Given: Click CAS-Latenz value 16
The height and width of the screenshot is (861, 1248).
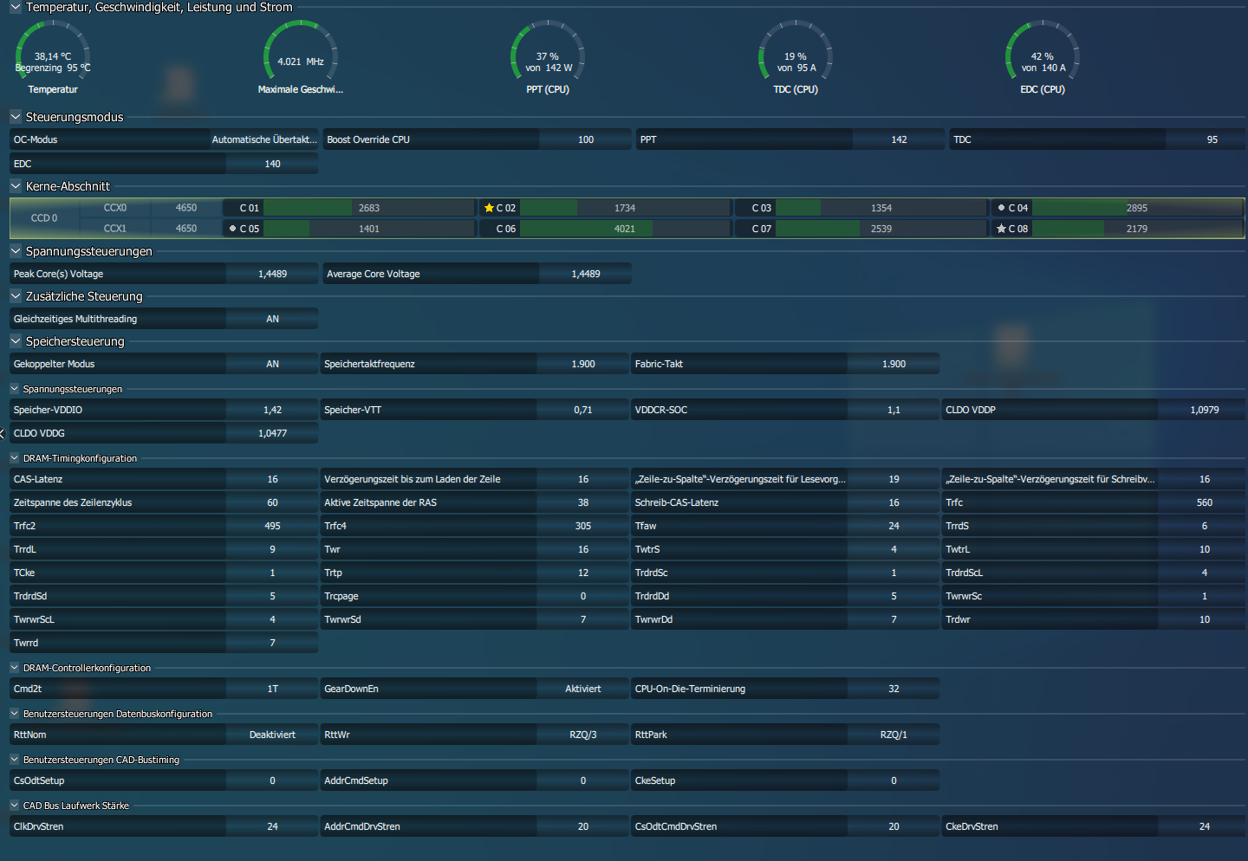Looking at the screenshot, I should click(x=272, y=479).
